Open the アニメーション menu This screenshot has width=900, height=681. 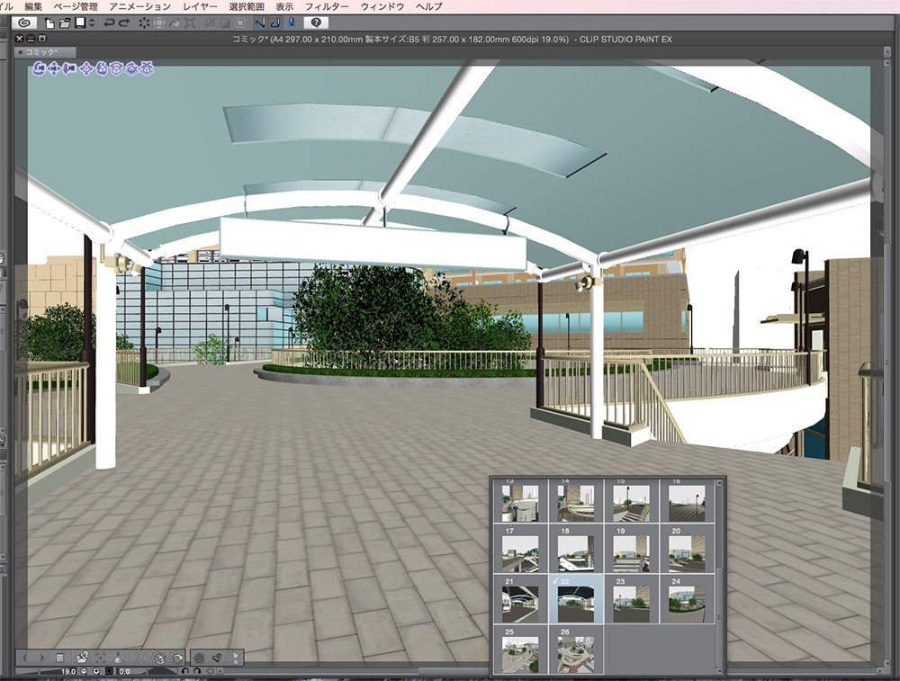tap(140, 7)
